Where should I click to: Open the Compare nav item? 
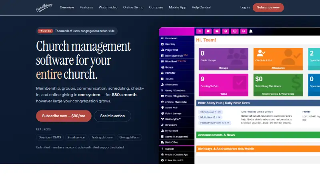(x=156, y=7)
